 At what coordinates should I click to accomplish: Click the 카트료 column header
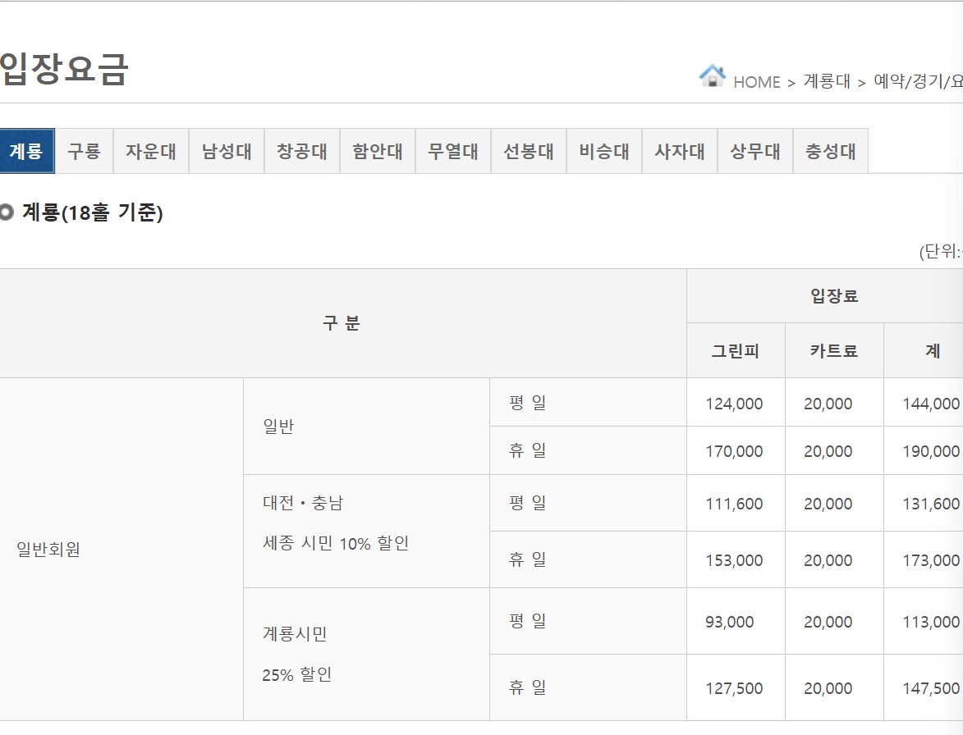point(834,351)
